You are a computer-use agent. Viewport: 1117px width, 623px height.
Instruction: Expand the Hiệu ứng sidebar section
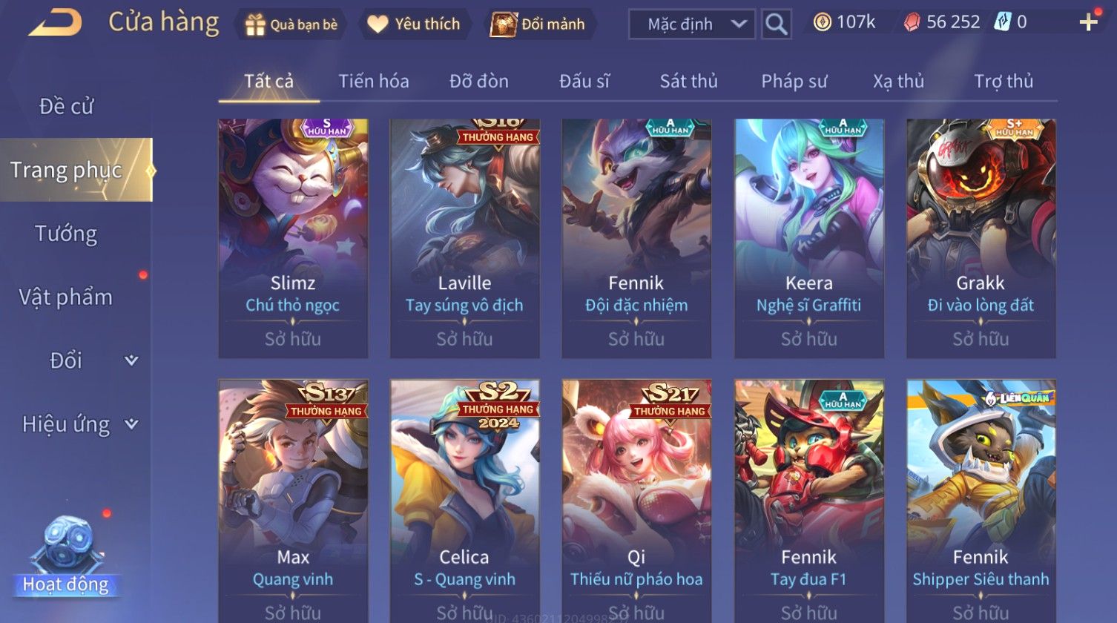pyautogui.click(x=77, y=424)
